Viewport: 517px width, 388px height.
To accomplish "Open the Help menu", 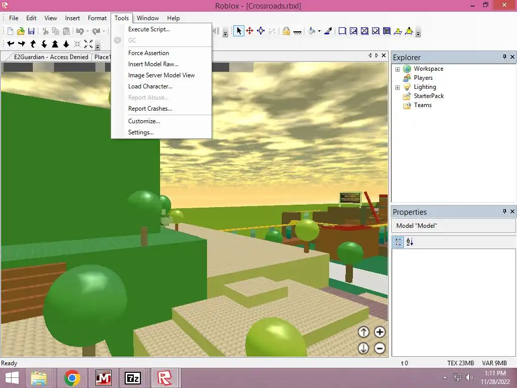I will pyautogui.click(x=173, y=18).
